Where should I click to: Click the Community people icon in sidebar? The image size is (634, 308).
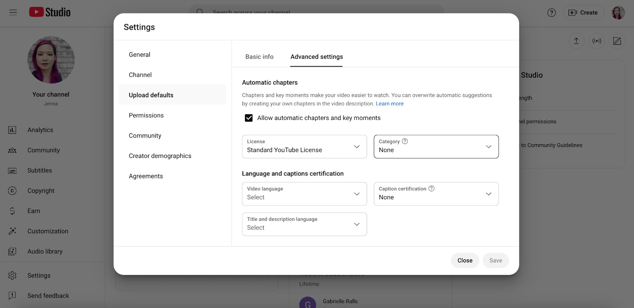[12, 150]
